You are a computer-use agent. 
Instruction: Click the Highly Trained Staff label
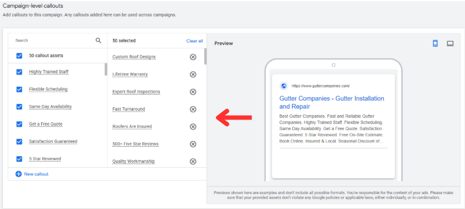[49, 72]
